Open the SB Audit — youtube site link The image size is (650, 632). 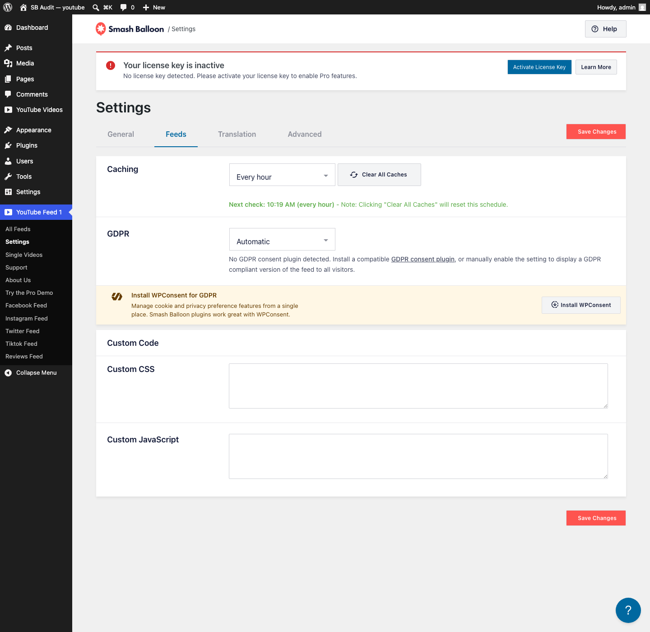(58, 7)
